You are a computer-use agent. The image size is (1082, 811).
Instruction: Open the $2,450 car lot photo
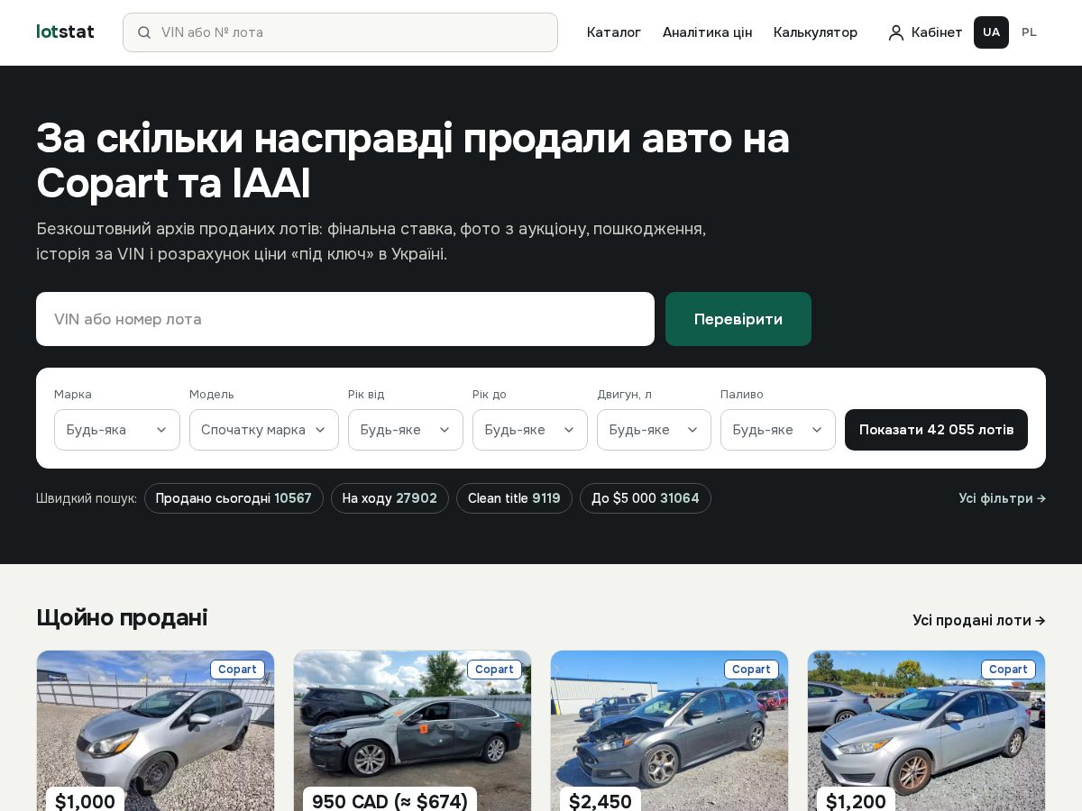coord(669,731)
